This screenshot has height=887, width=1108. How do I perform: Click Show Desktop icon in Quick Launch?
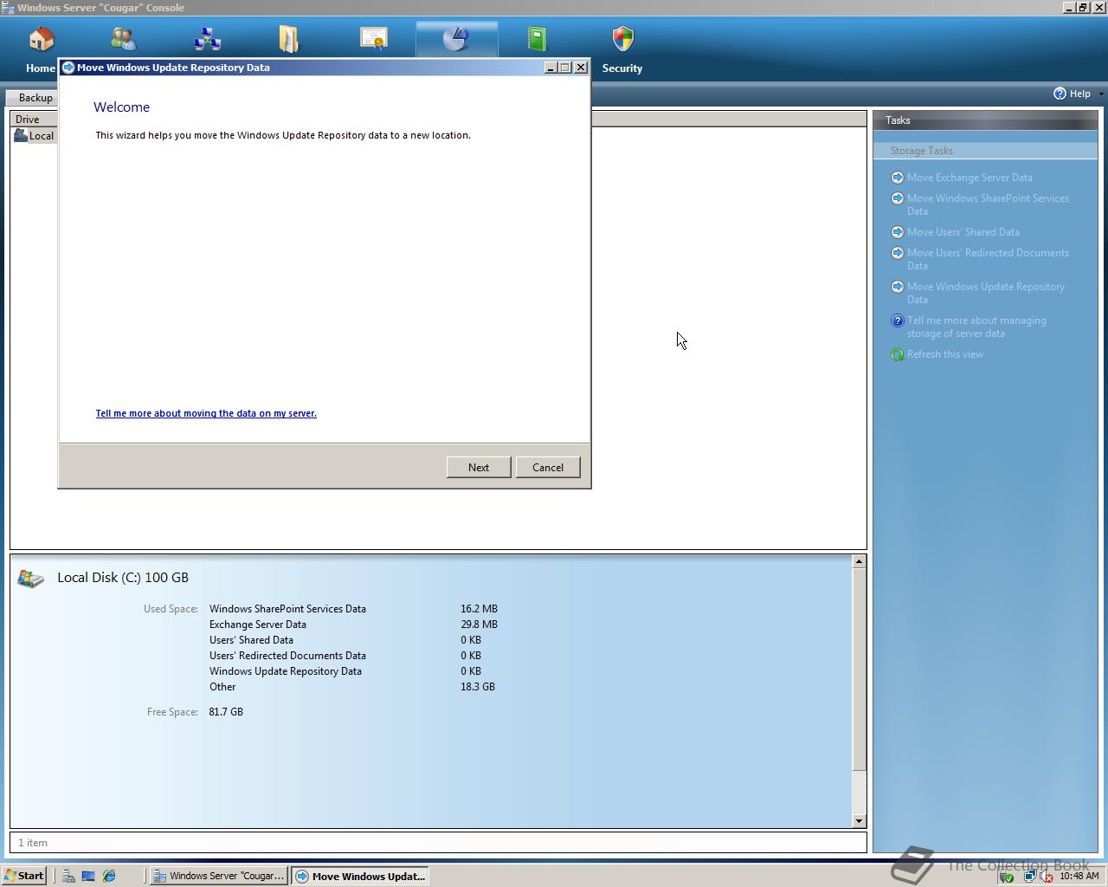(88, 876)
